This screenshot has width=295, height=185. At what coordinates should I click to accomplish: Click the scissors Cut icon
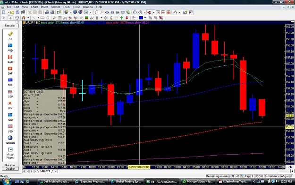(x=30, y=12)
